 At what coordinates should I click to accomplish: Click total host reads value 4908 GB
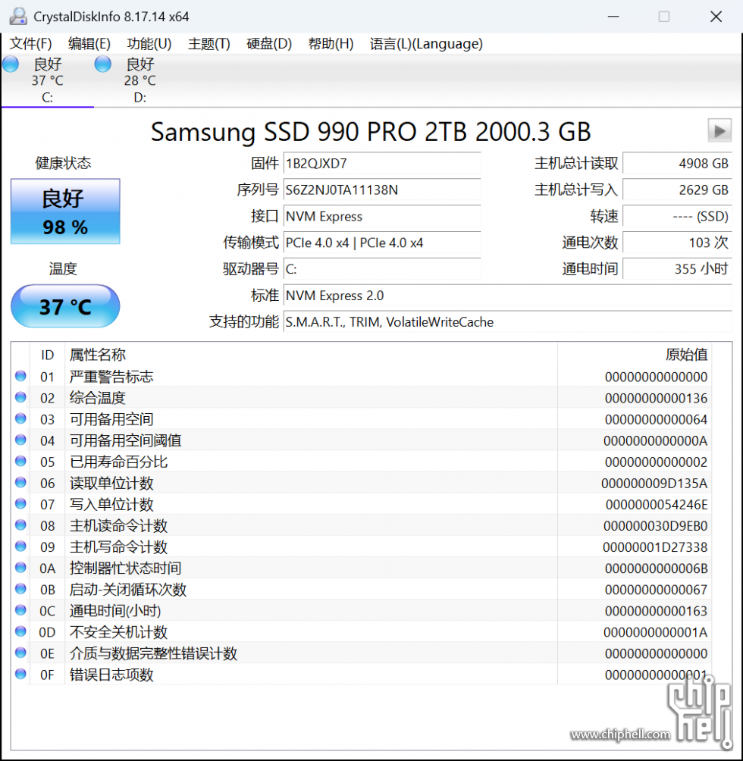(678, 163)
